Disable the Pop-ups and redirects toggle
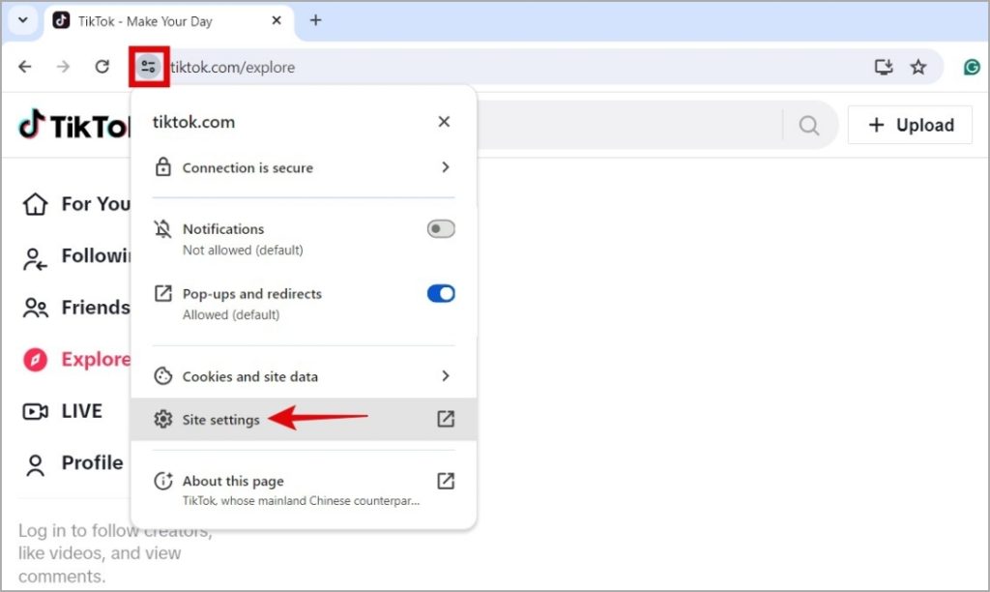The width and height of the screenshot is (990, 592). 441,293
